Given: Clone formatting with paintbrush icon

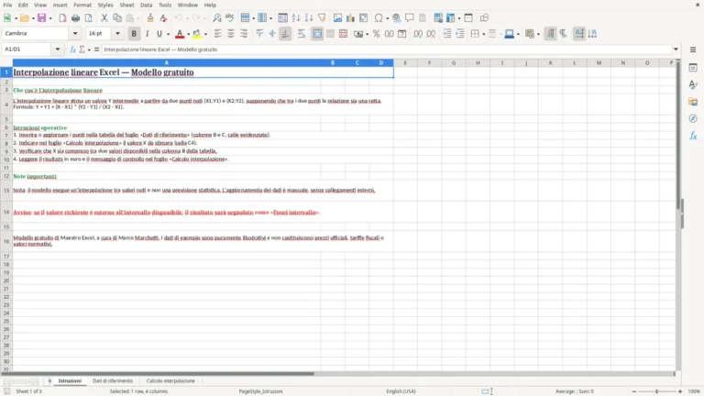Looking at the screenshot, I should tap(150, 18).
